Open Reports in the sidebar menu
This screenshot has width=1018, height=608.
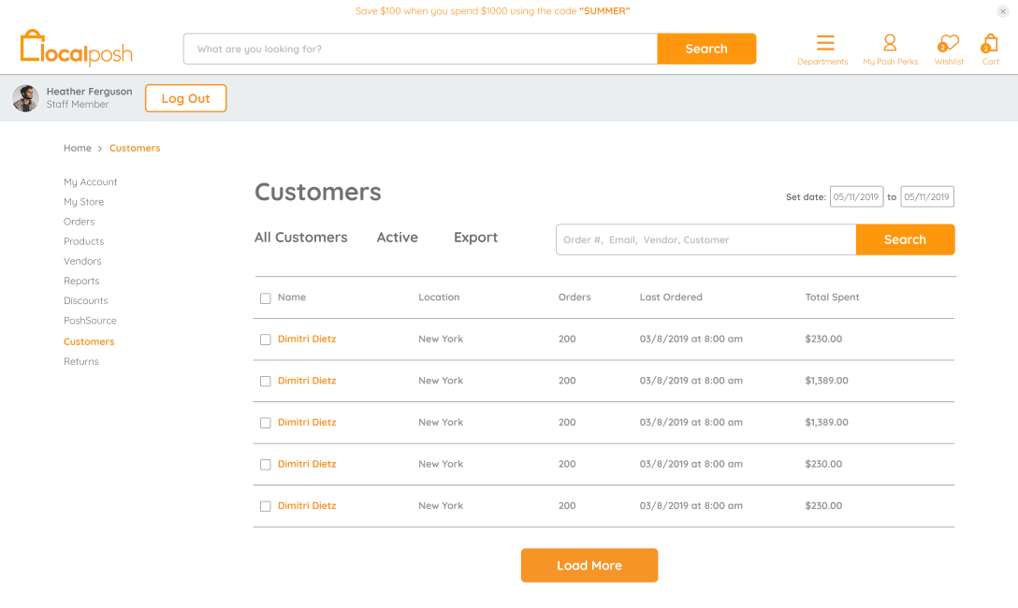(x=81, y=281)
